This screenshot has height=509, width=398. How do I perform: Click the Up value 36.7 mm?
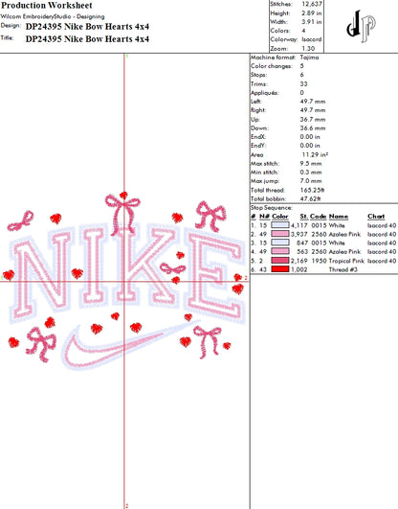(x=313, y=120)
